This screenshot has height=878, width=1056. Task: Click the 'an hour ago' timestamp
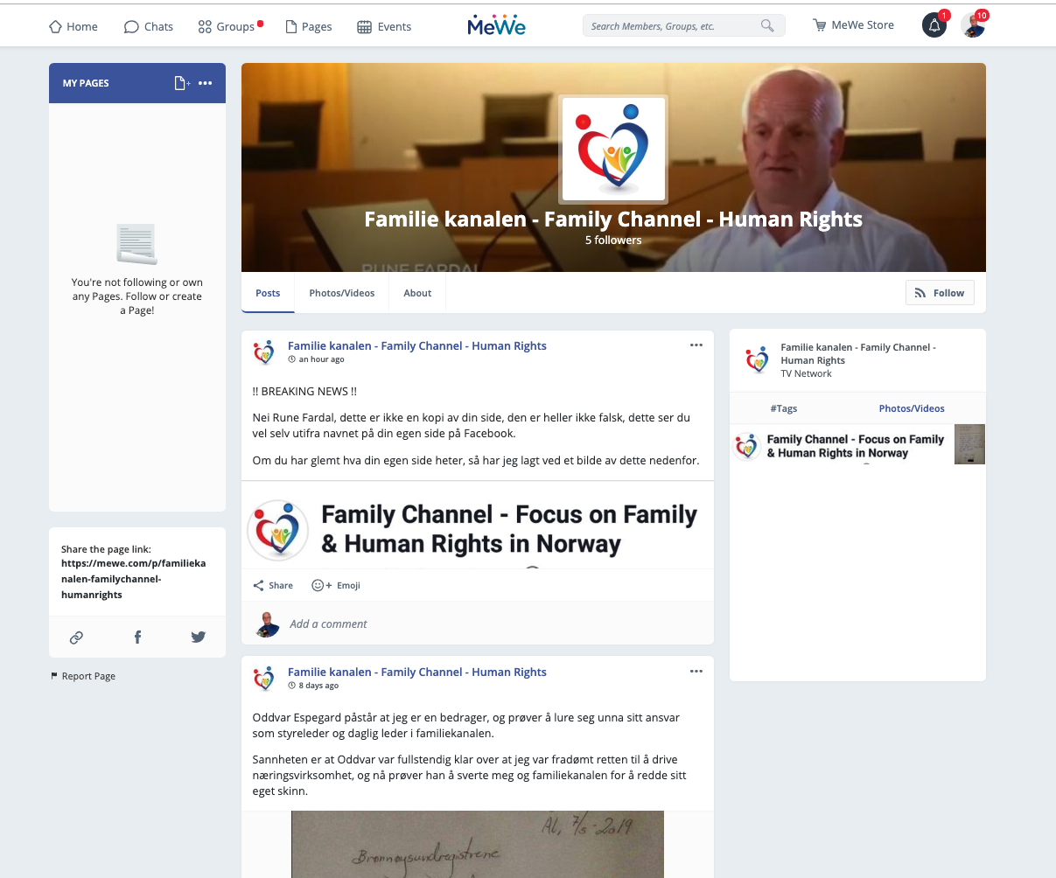click(321, 359)
